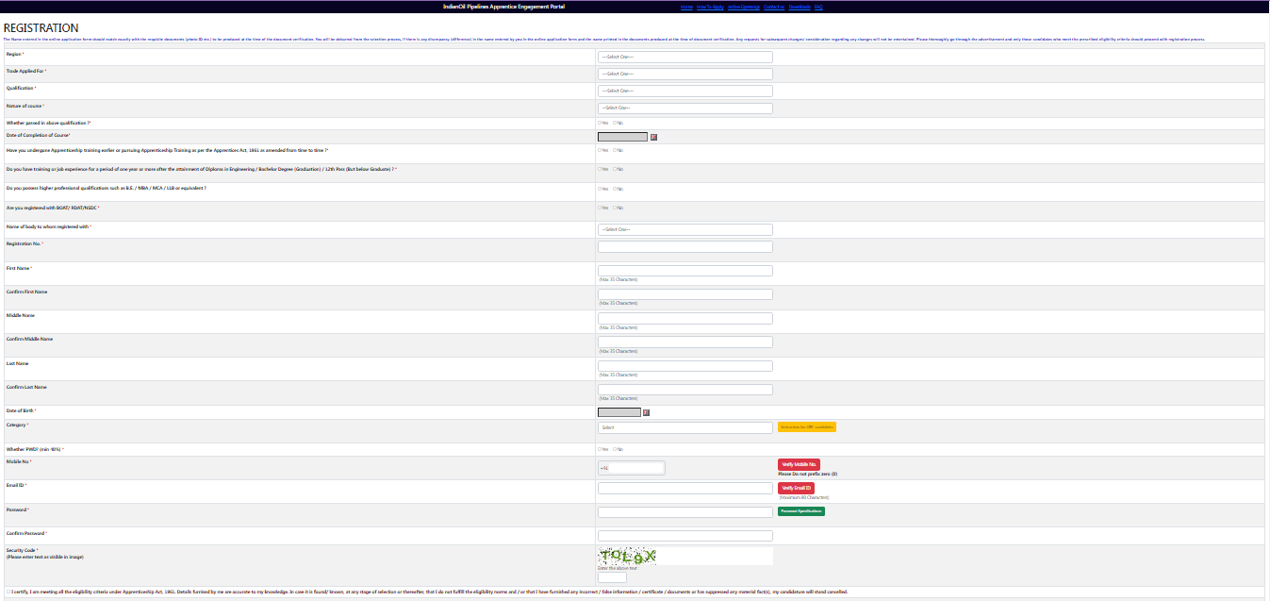
Task: Click the captcha security code image
Action: [628, 556]
